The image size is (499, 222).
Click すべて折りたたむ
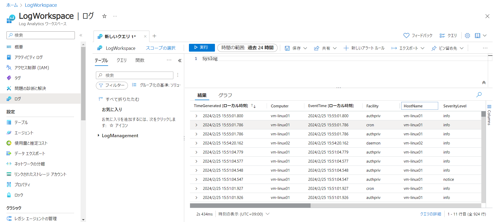coord(119,99)
